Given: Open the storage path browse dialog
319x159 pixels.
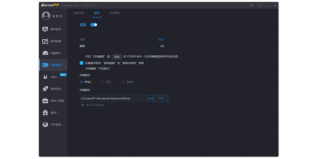Looking at the screenshot, I should [150, 98].
